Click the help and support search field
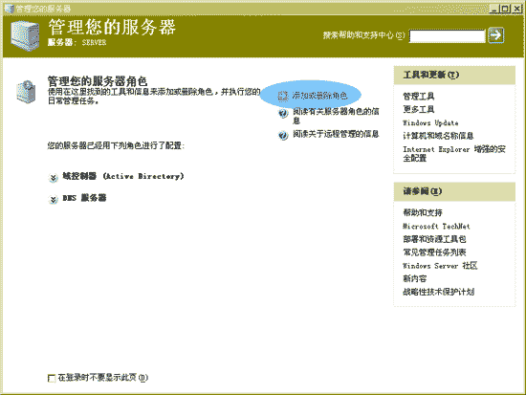The height and width of the screenshot is (395, 526). (448, 36)
